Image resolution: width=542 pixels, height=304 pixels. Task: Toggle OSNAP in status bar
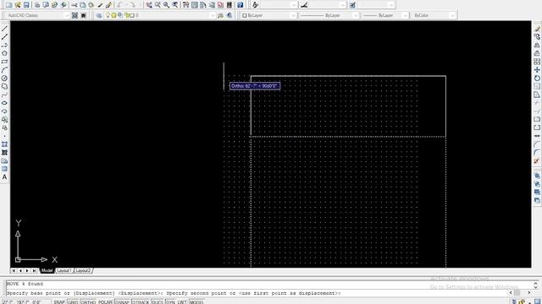pyautogui.click(x=122, y=302)
